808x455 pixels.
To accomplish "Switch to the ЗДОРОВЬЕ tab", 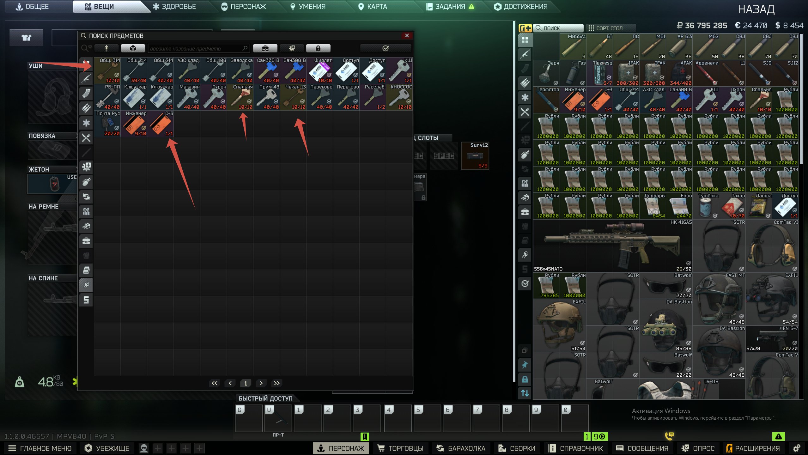I will coord(174,7).
